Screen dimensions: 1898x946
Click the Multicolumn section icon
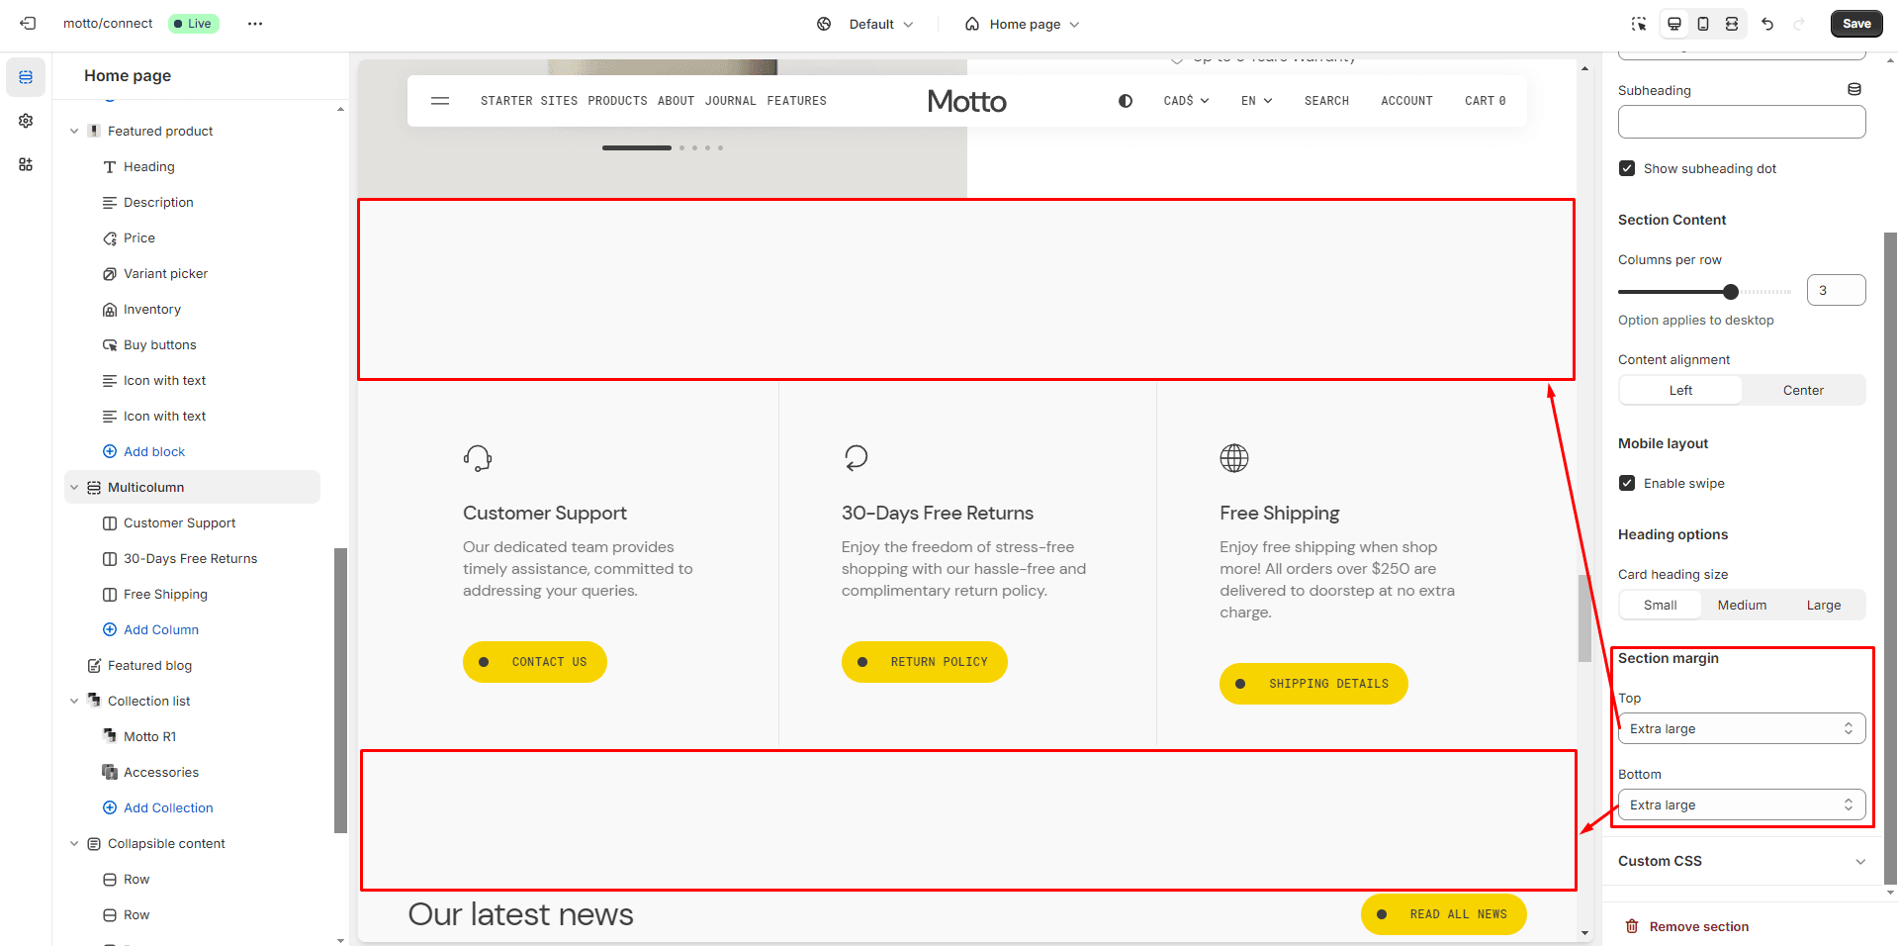pyautogui.click(x=94, y=487)
